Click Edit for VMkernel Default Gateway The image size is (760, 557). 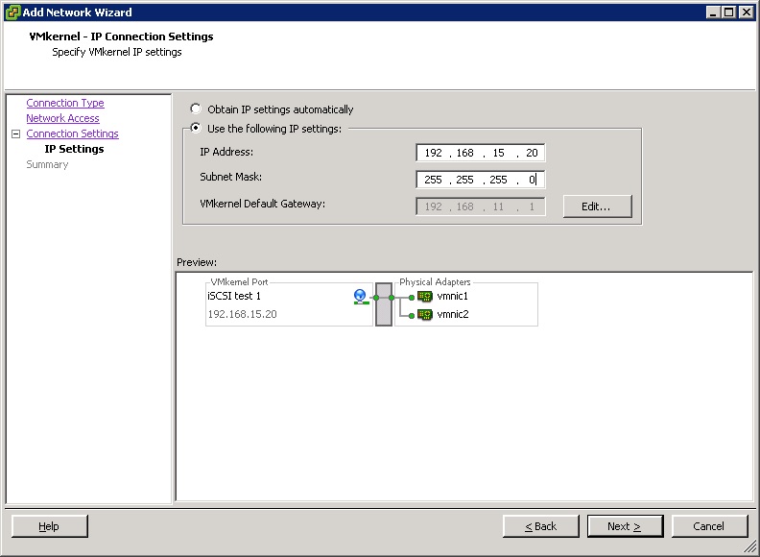598,206
